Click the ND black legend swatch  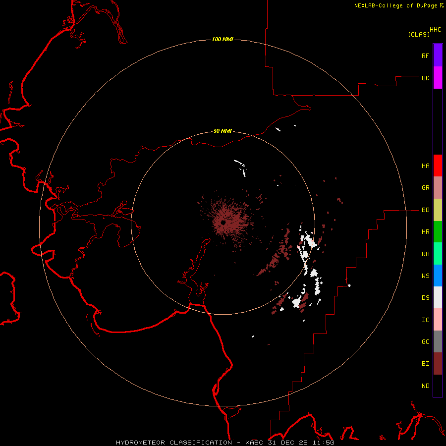[x=438, y=386]
